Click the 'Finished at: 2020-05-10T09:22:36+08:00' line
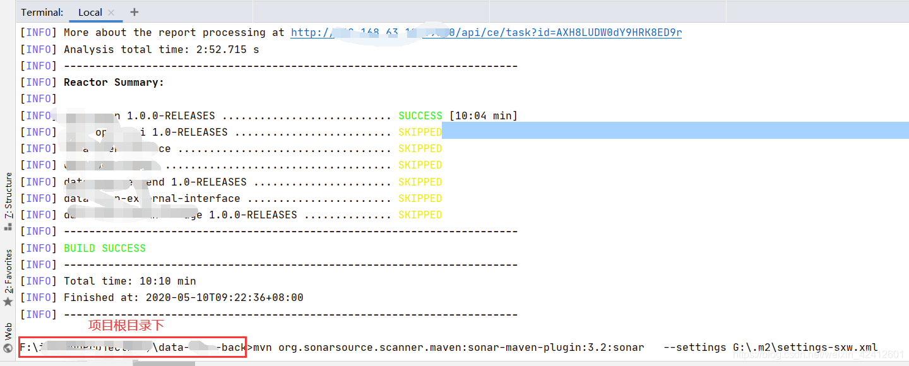This screenshot has width=909, height=366. (x=184, y=297)
